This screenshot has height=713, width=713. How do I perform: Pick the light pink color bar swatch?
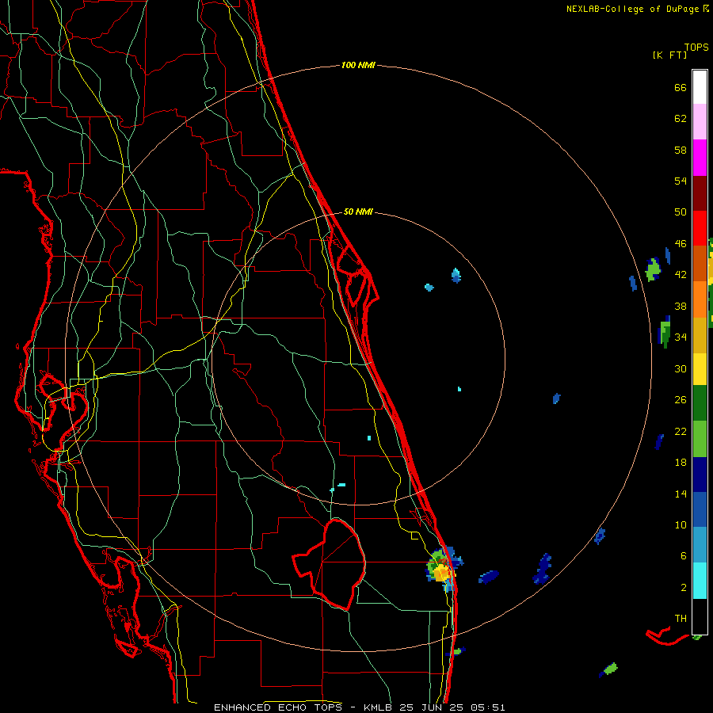pyautogui.click(x=700, y=121)
